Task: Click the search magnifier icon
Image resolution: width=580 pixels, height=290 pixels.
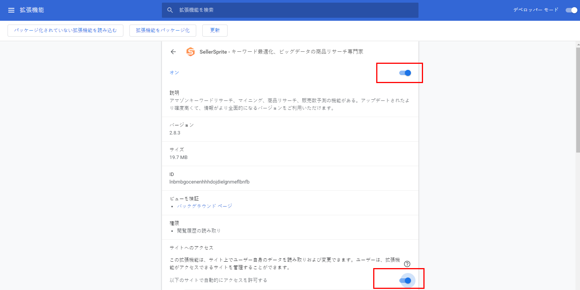Action: point(170,10)
